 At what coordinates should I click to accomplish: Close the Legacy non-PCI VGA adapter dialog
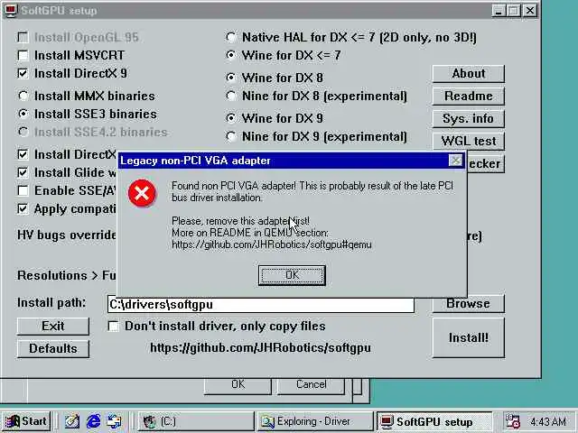coord(456,161)
